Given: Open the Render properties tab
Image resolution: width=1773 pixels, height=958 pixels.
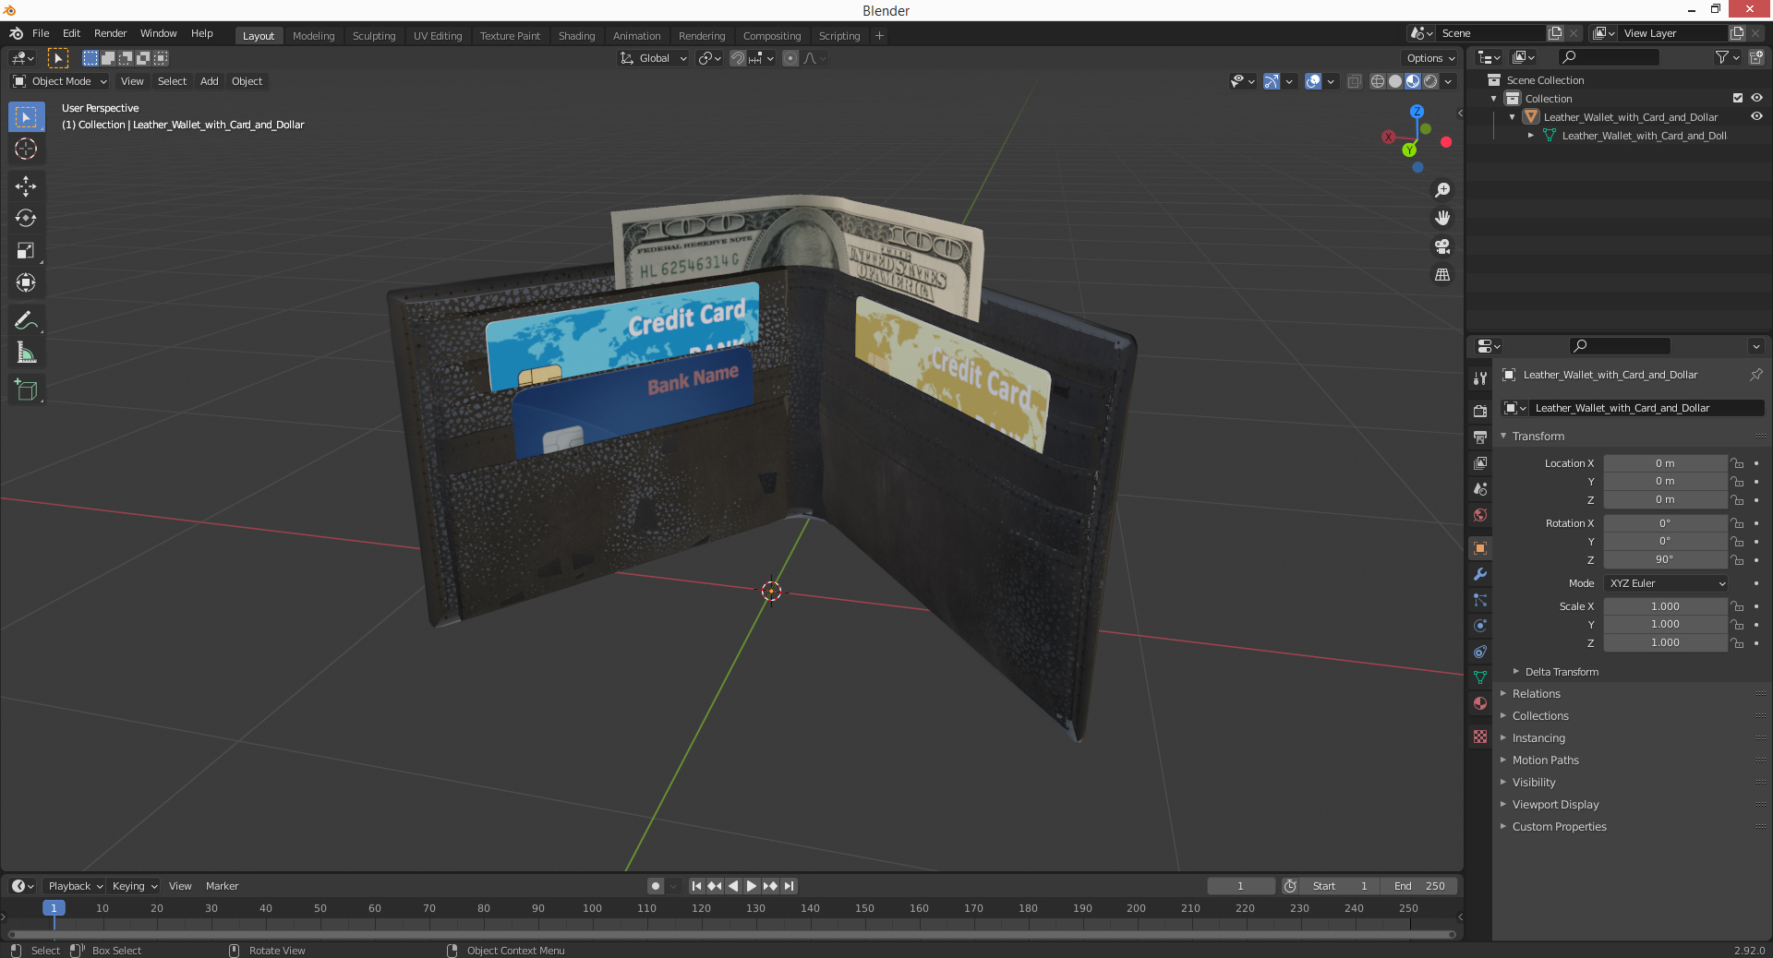Looking at the screenshot, I should click(x=1480, y=411).
